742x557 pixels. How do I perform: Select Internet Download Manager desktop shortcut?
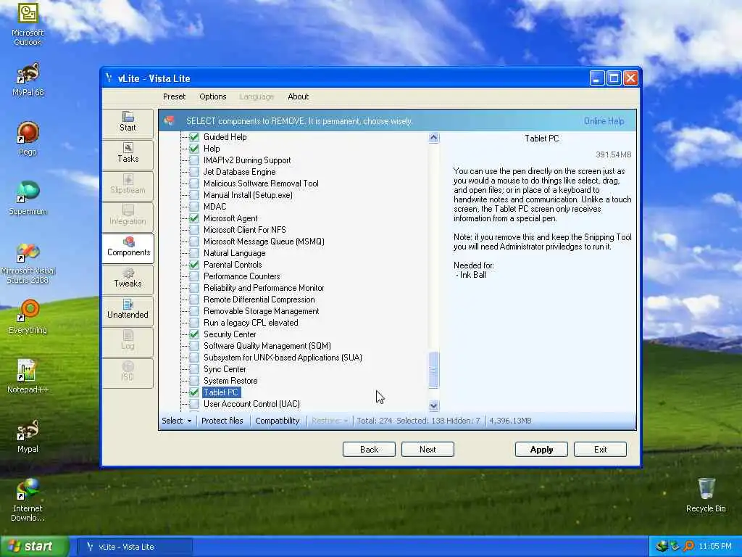(x=28, y=500)
